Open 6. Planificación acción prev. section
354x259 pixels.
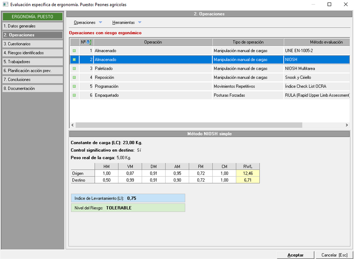(32, 71)
